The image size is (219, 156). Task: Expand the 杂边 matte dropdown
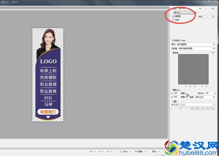[212, 16]
